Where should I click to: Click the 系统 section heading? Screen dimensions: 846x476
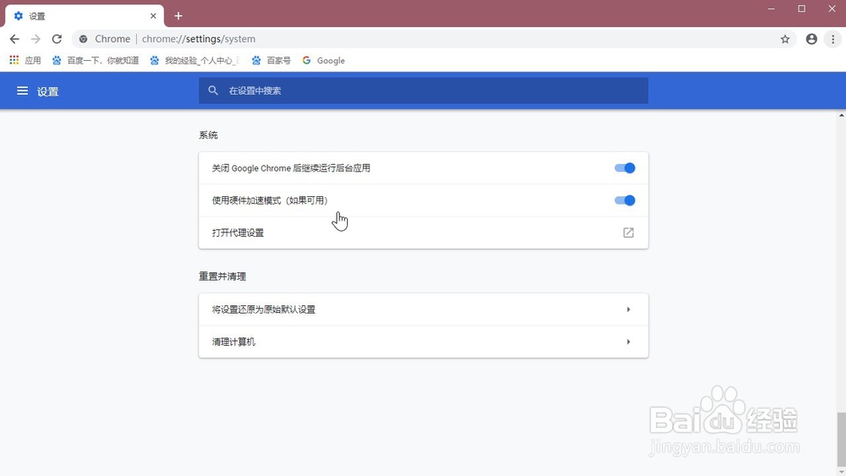pyautogui.click(x=208, y=134)
